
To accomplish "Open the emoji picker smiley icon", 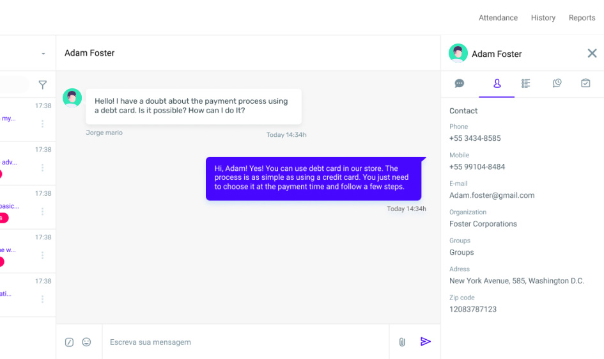I will tap(86, 342).
